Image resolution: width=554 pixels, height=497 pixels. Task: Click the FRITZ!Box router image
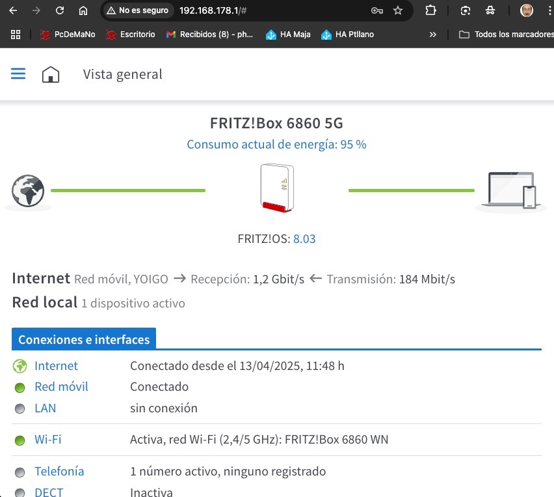coord(278,188)
